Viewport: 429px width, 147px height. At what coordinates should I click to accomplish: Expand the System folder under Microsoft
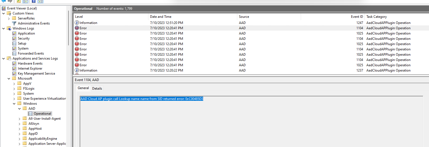click(14, 94)
